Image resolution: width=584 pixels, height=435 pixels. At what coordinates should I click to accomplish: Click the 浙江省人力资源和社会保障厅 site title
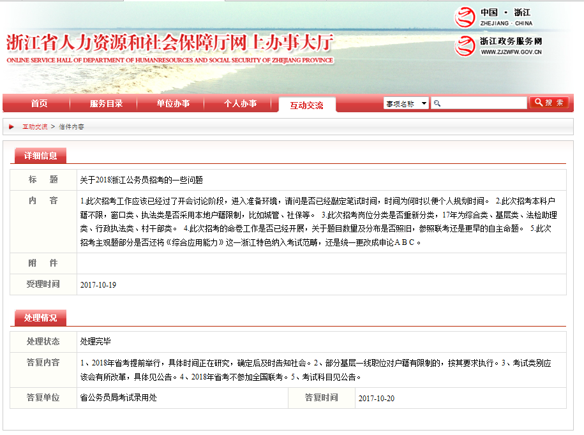(169, 43)
